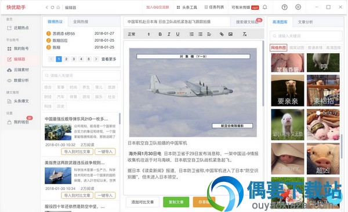348x212 pixels.
Task: Open 我的钱包 in the sidebar
Action: pos(18,122)
